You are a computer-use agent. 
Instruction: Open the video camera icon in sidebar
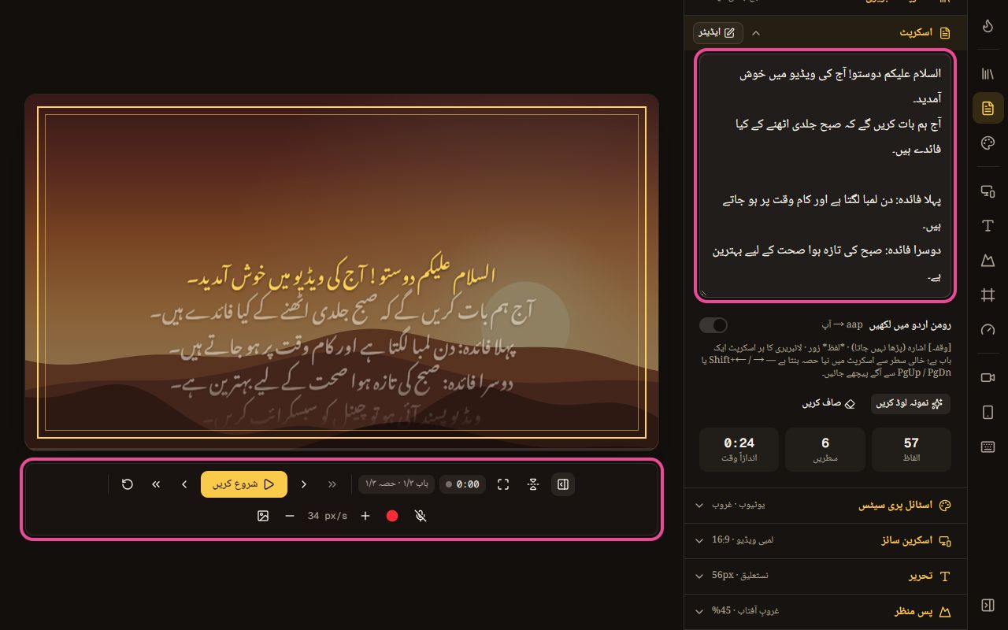pos(988,377)
